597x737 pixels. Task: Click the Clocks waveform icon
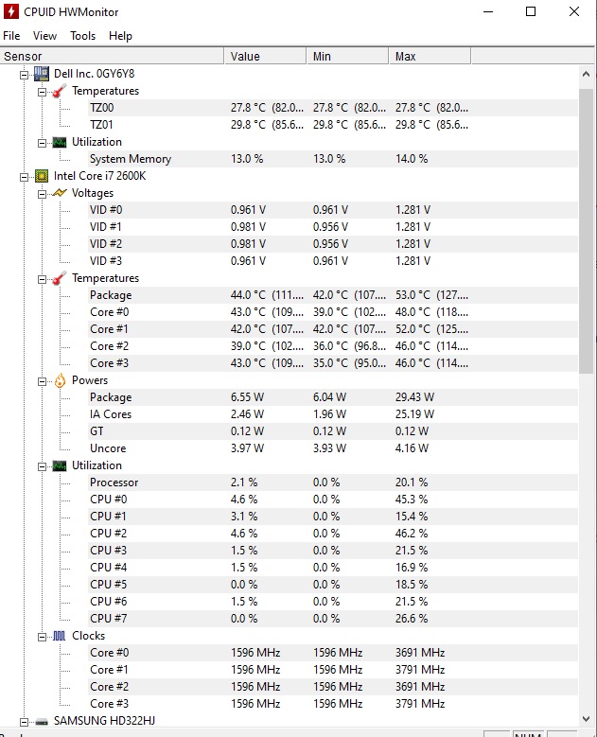59,636
